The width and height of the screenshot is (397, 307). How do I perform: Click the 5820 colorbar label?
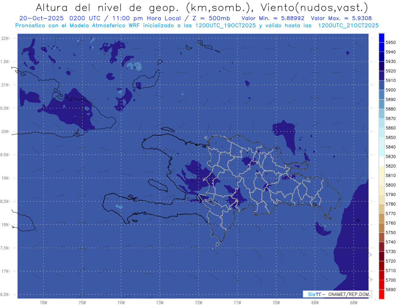(x=391, y=166)
